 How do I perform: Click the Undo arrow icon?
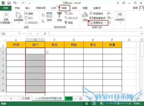pyautogui.click(x=15, y=3)
